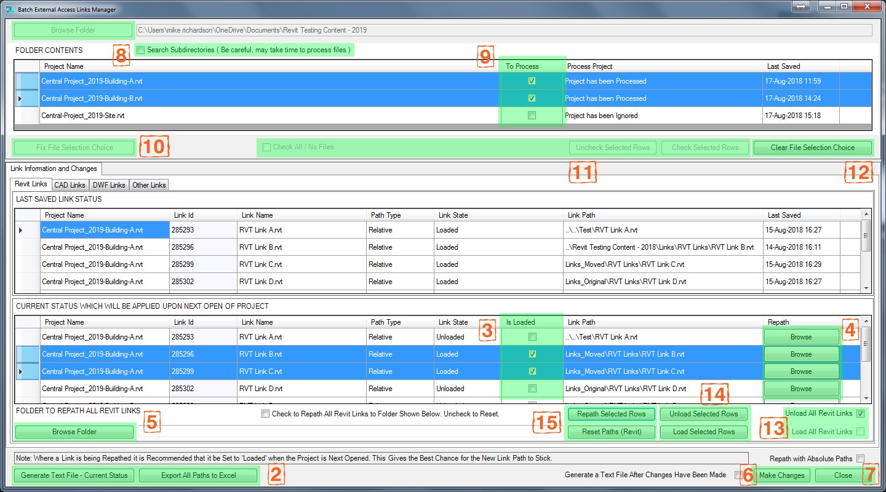The height and width of the screenshot is (492, 886).
Task: Click Load Selected Rows button
Action: (704, 432)
